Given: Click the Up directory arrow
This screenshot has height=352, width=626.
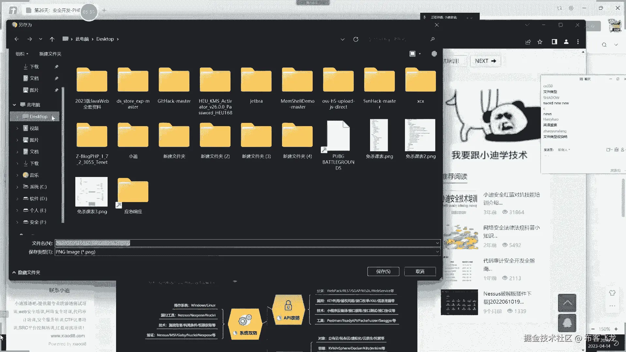Looking at the screenshot, I should [52, 39].
